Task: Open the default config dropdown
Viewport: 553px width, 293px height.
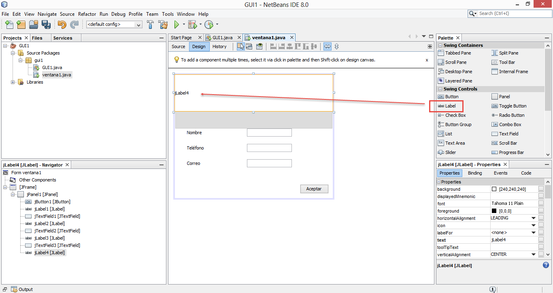Action: point(138,24)
